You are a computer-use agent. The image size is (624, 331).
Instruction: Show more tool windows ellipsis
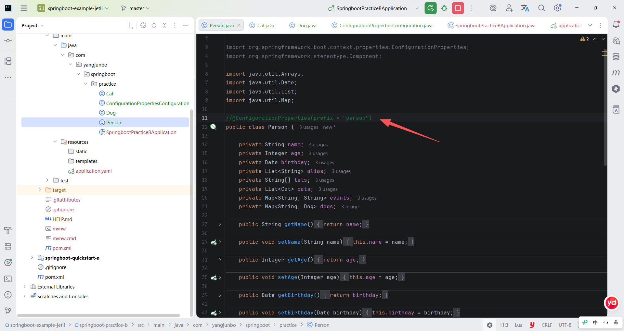(x=8, y=77)
